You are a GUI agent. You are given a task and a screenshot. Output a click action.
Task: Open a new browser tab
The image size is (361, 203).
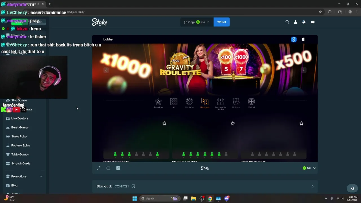coord(50,4)
